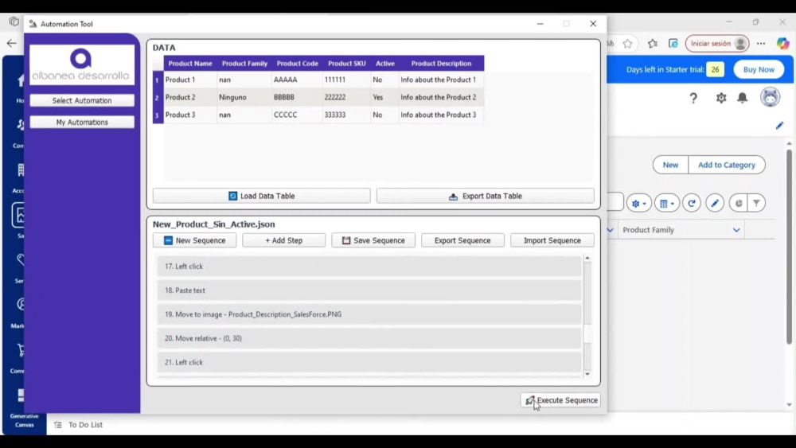Image resolution: width=796 pixels, height=448 pixels.
Task: Select step 17. Left click
Action: coord(369,267)
